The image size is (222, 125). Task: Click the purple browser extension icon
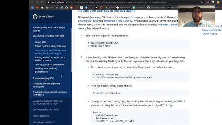(208, 2)
